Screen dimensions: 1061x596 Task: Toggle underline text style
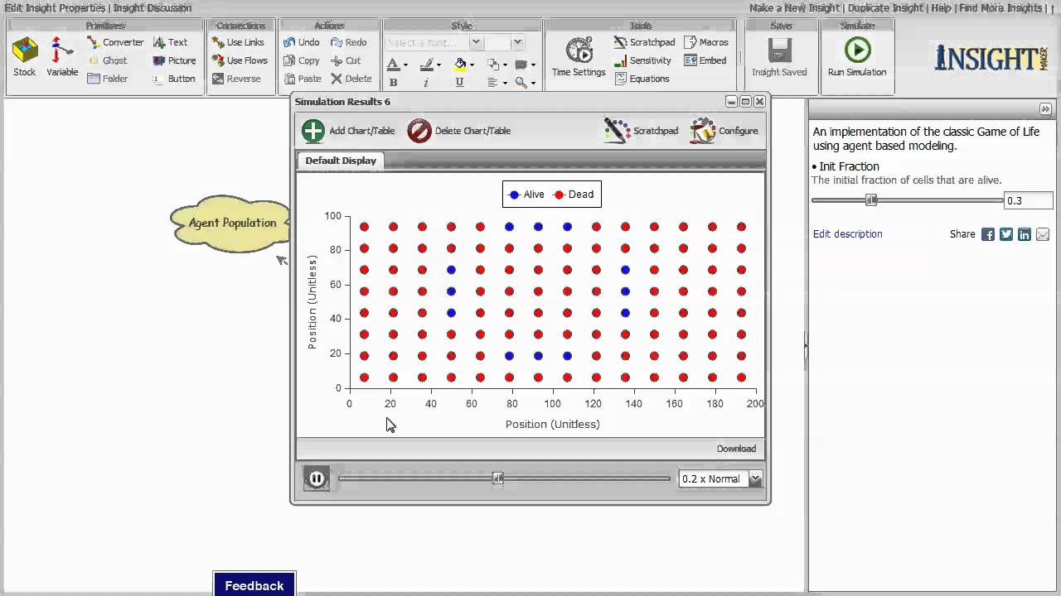click(x=459, y=82)
